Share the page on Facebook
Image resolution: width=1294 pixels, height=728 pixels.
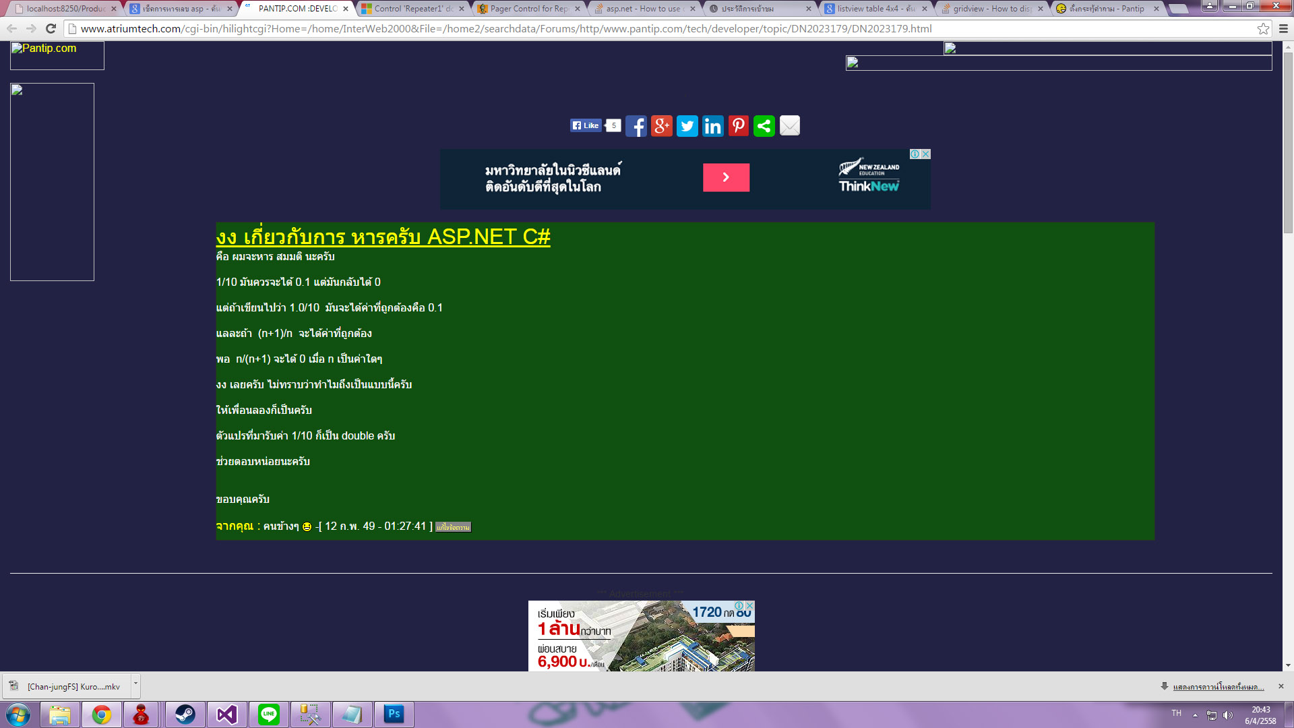tap(636, 126)
